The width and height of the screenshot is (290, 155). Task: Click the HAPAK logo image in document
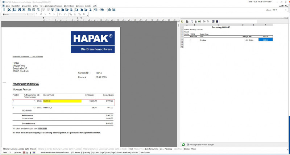[93, 42]
